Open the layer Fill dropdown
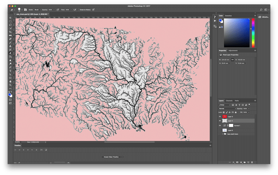Image resolution: width=278 pixels, height=175 pixels. pos(249,112)
